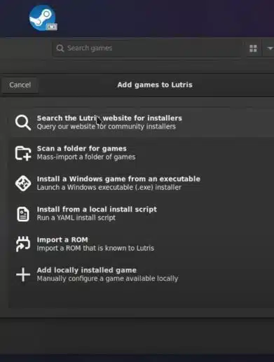The height and width of the screenshot is (362, 274).
Task: Select Search the Lutris website for installers
Action: coord(142,123)
